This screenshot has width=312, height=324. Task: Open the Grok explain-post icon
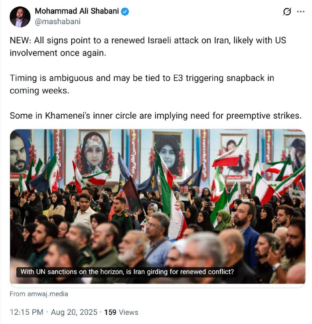click(x=287, y=12)
